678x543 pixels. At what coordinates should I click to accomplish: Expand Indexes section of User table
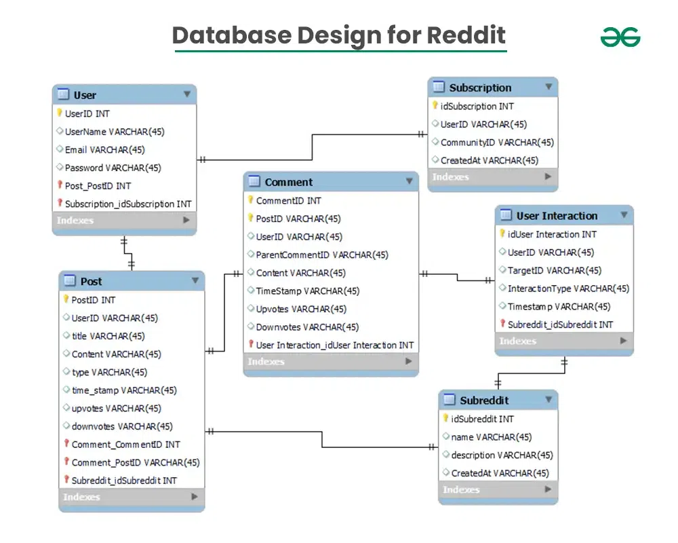click(x=186, y=220)
